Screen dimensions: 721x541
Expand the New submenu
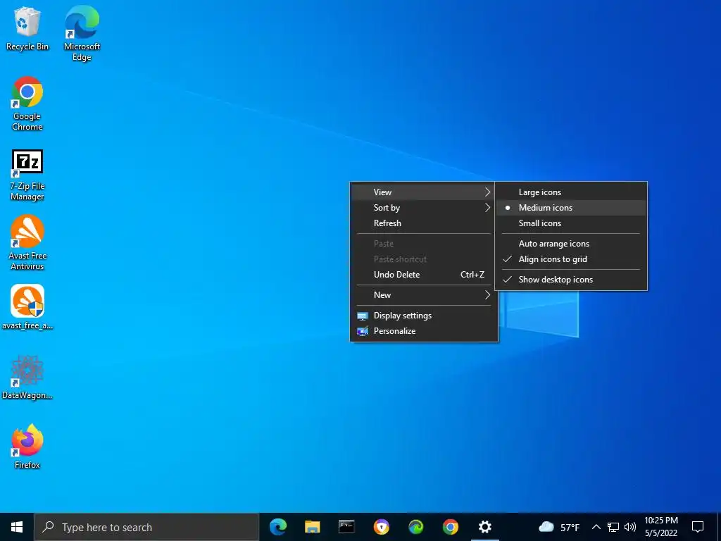point(423,295)
